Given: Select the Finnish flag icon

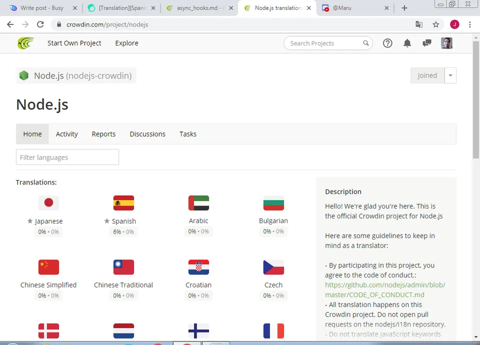Looking at the screenshot, I should tap(198, 331).
